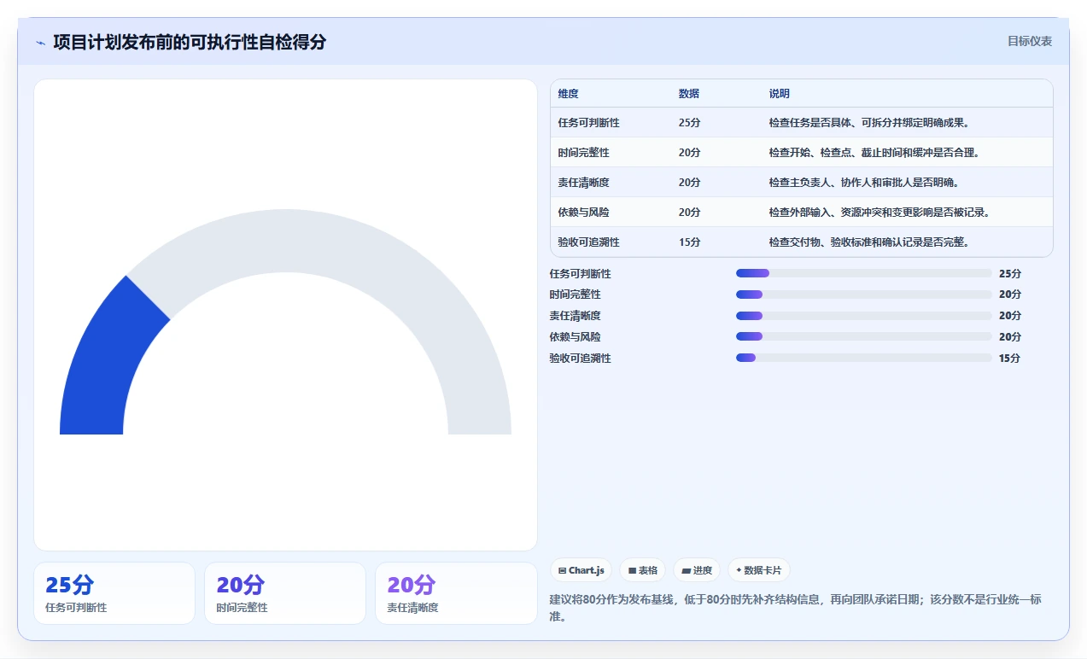1087x659 pixels.
Task: Click the 表格 chip
Action: pyautogui.click(x=643, y=570)
